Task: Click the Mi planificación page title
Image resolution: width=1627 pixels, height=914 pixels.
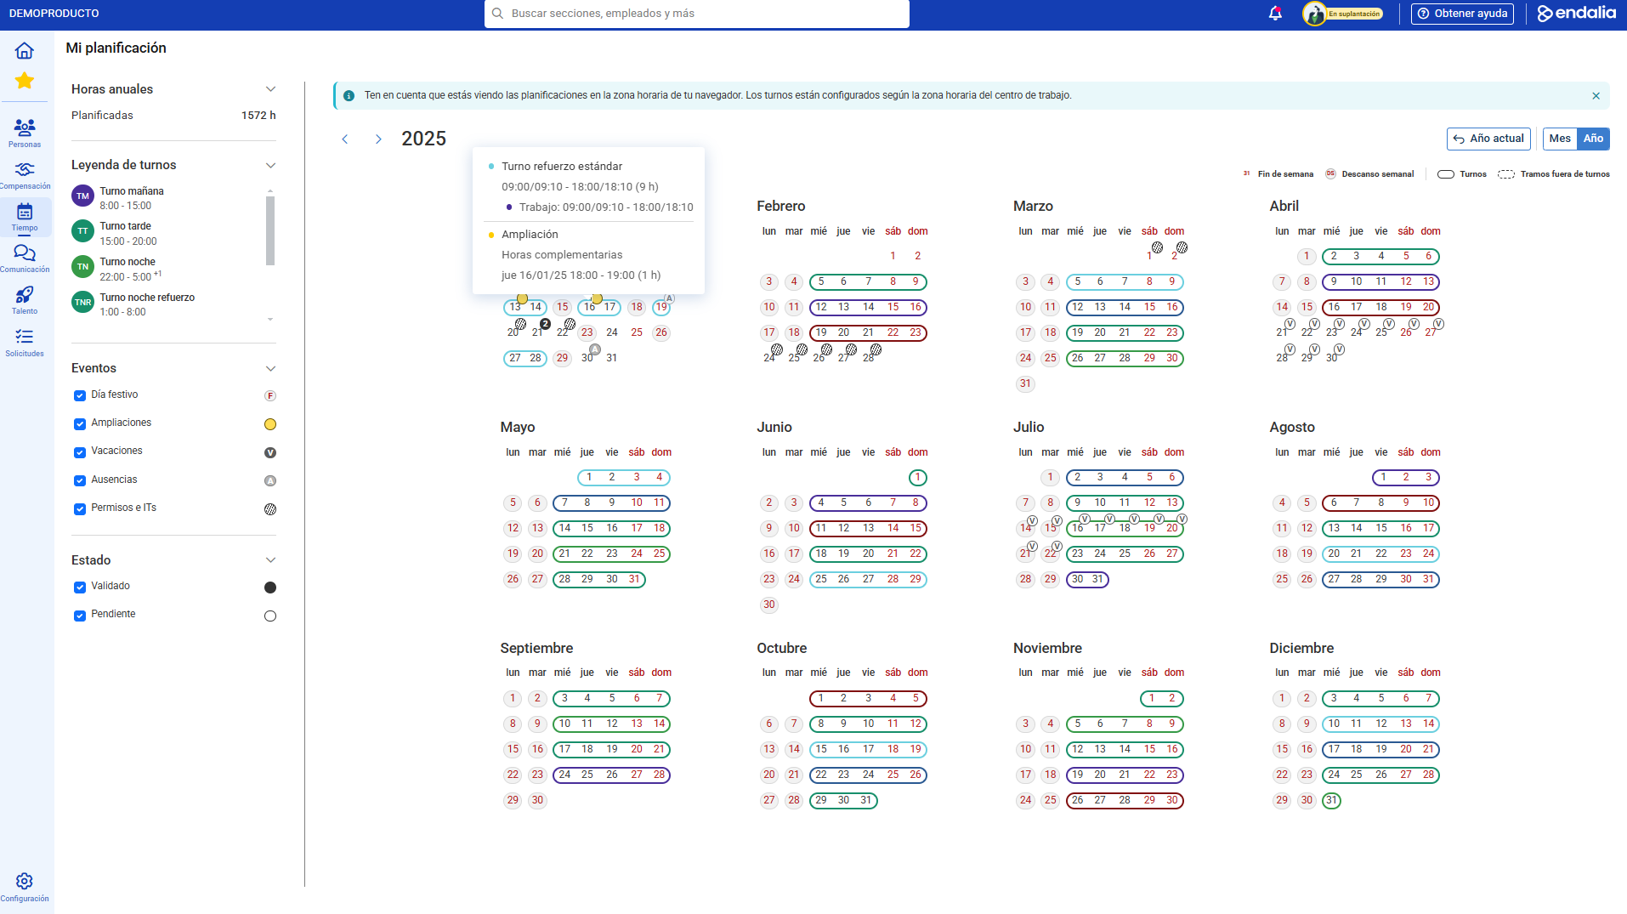Action: pyautogui.click(x=116, y=48)
